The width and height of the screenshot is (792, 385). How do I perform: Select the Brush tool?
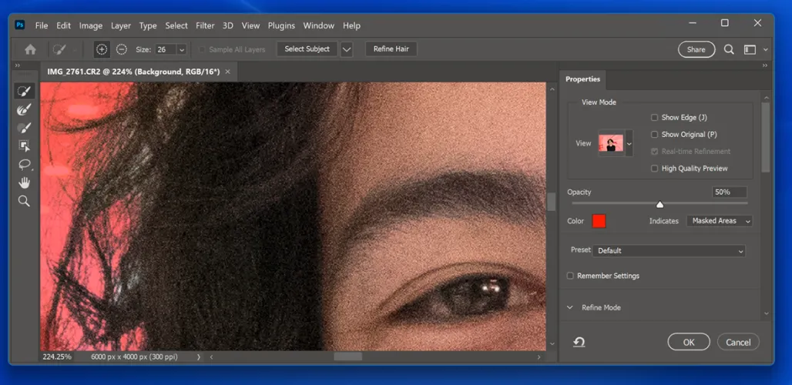24,128
